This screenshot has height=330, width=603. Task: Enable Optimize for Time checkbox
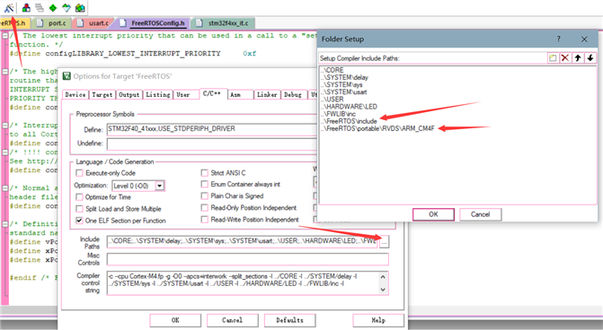[79, 197]
